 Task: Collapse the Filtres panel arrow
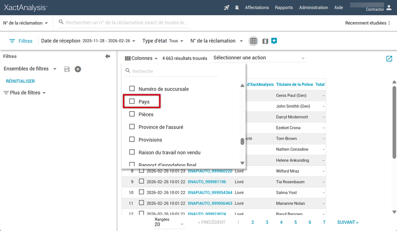click(x=107, y=57)
